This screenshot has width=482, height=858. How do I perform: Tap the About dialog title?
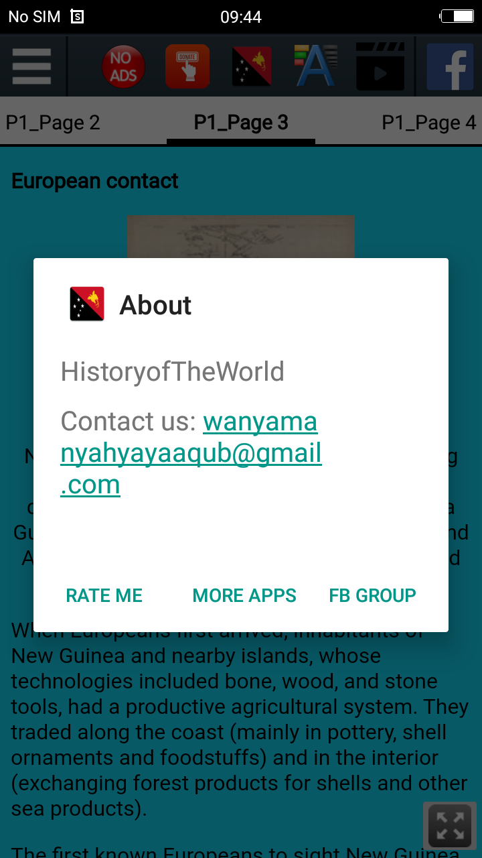pos(155,306)
